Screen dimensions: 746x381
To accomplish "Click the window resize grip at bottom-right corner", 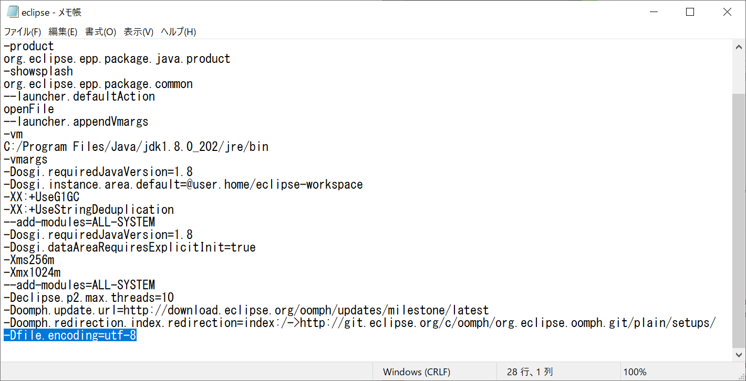I will [x=742, y=377].
